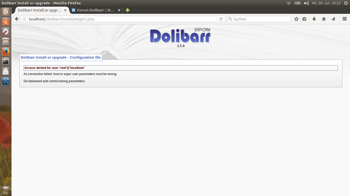Close the Dolibarr install tab
350x196 pixels.
point(65,10)
